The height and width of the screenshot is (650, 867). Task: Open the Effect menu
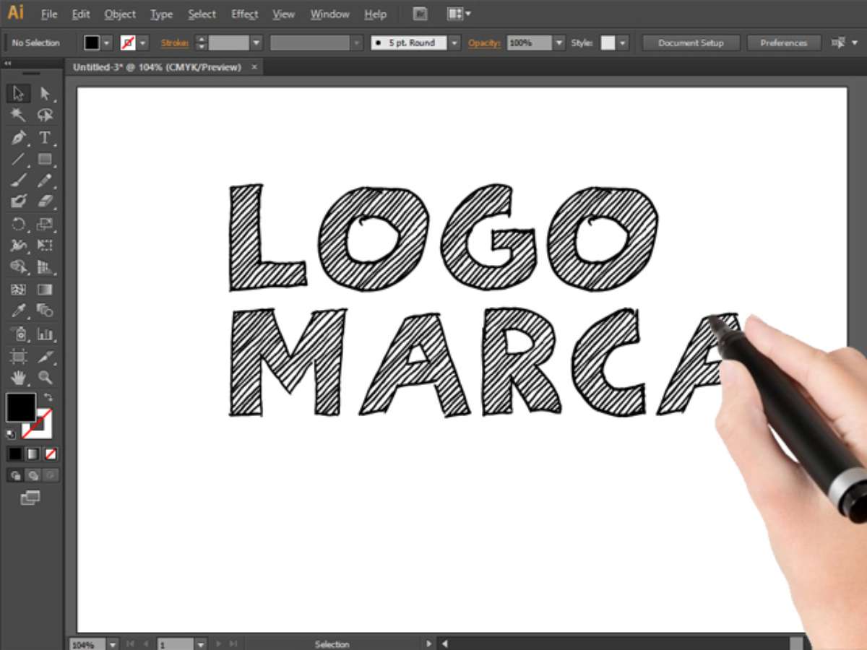click(x=244, y=14)
